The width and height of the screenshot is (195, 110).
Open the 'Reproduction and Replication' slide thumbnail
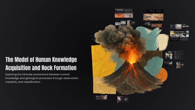click(x=179, y=36)
